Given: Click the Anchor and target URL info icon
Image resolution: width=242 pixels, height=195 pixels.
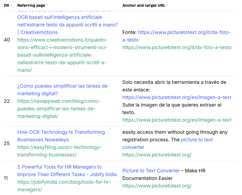Looking at the screenshot, I should tap(167, 5).
